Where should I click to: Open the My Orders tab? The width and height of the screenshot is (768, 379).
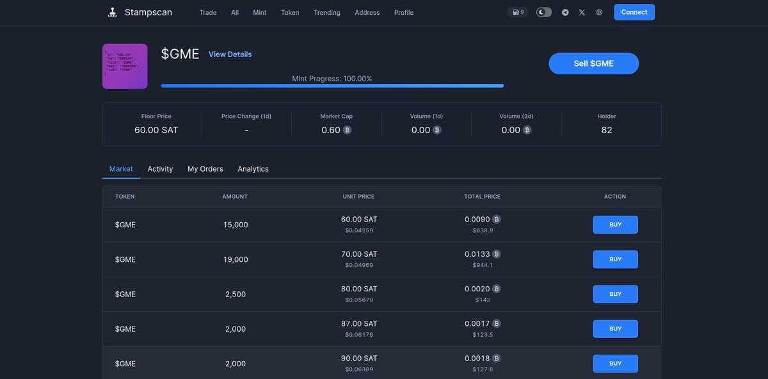point(205,168)
